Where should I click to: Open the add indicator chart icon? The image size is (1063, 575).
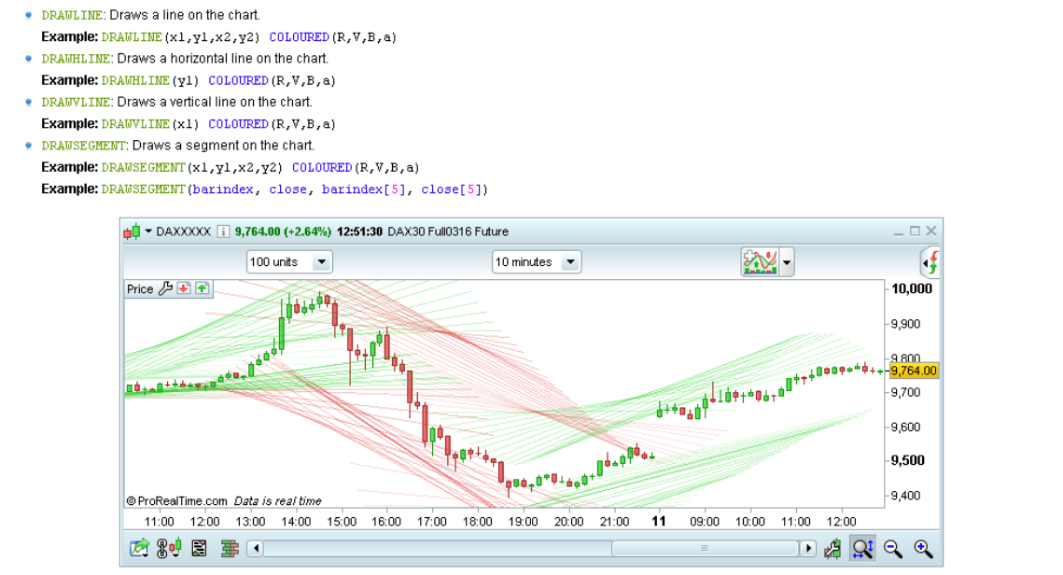[x=760, y=262]
